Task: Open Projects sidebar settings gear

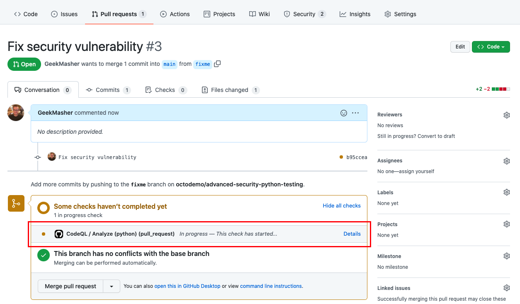Action: (x=507, y=224)
